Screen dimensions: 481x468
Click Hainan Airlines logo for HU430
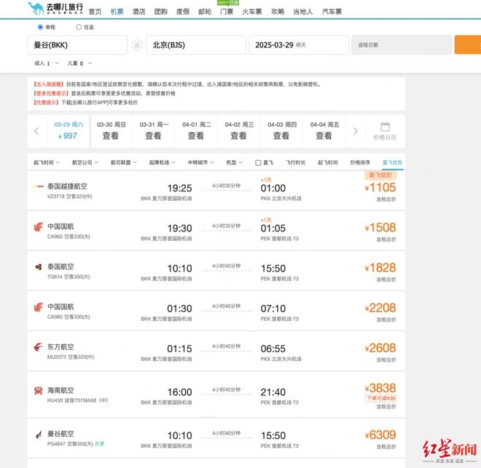click(39, 391)
